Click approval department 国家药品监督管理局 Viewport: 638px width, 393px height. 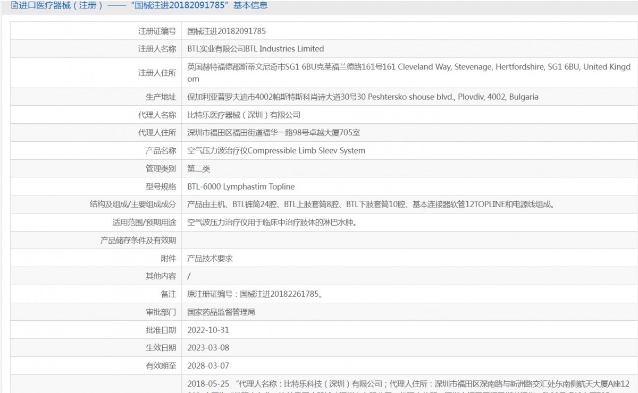(221, 312)
